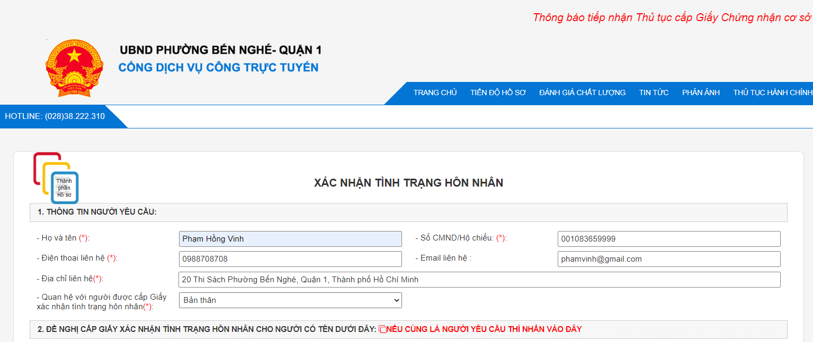Open TIẾN ĐỘ HỒ SƠ menu
This screenshot has width=813, height=342.
click(x=498, y=93)
